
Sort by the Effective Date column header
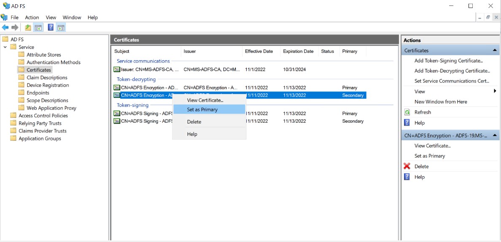click(261, 51)
